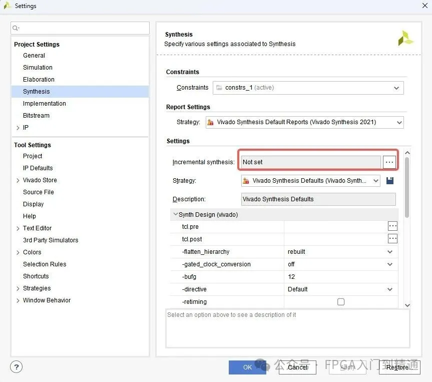Click the -directive option label
The image size is (432, 382).
[194, 289]
